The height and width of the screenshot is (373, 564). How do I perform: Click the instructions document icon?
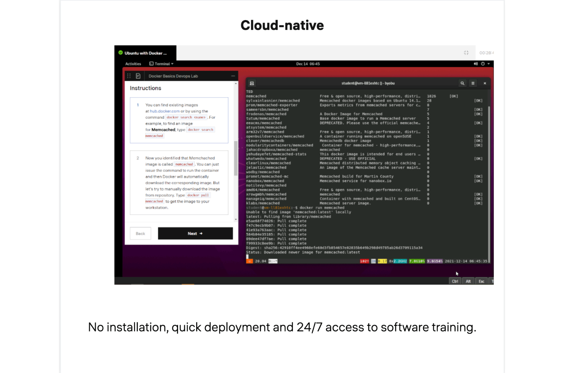point(138,76)
